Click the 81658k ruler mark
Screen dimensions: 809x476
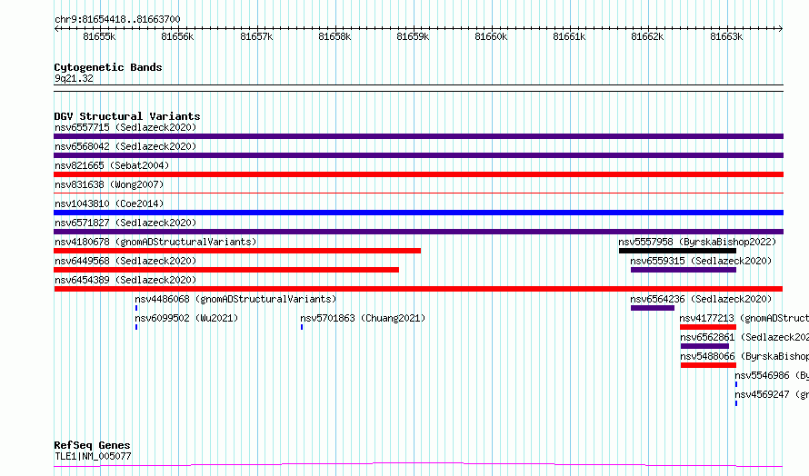pos(335,36)
